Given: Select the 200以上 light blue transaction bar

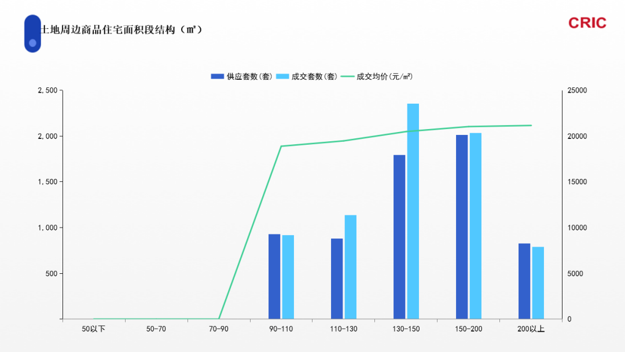Looking at the screenshot, I should pyautogui.click(x=538, y=283).
